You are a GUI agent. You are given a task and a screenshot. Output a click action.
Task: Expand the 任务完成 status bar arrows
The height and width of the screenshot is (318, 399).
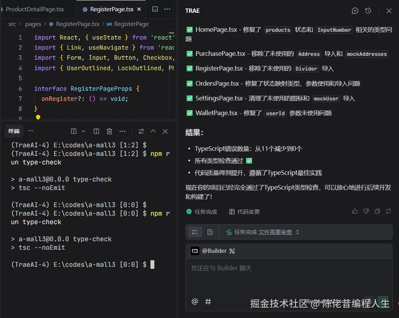[297, 232]
